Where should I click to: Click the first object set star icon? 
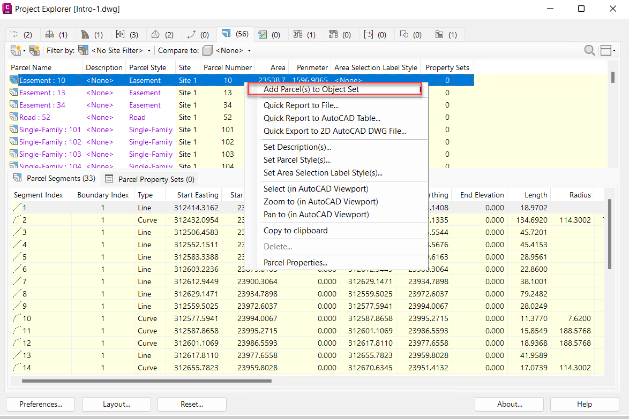[17, 50]
